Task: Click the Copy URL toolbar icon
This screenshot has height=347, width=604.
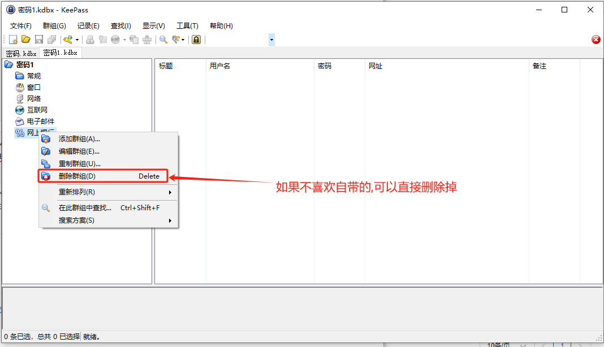Action: point(134,40)
